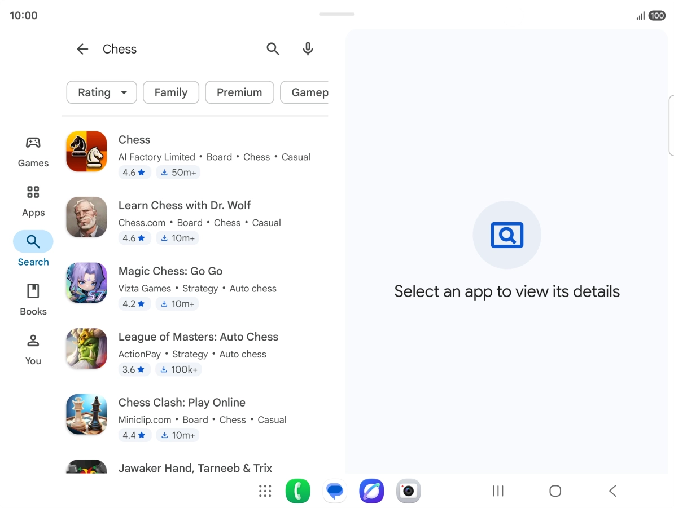Open the Learn Chess with Dr. Wolf icon
674x508 pixels.
coord(86,217)
